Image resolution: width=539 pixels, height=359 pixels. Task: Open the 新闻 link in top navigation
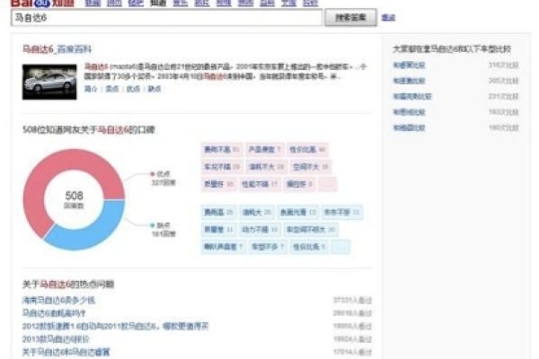pos(93,3)
